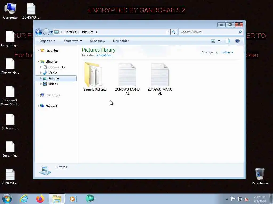The height and width of the screenshot is (204, 273).
Task: Select the Recycle Bin icon
Action: coord(260,176)
